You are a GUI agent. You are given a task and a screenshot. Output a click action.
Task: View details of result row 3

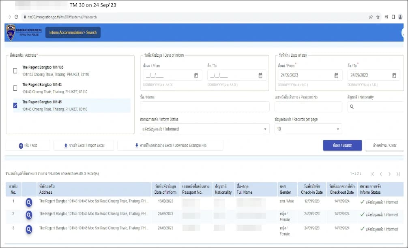(x=29, y=229)
